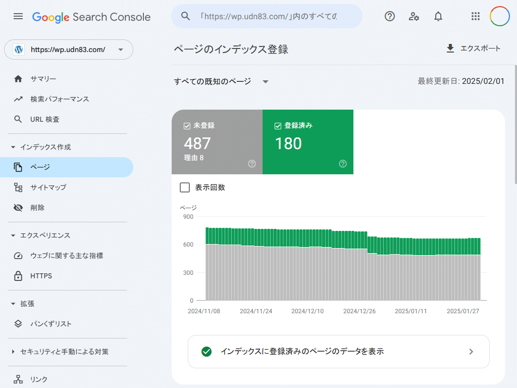Click the URL inspection search field
This screenshot has height=388, width=517.
pos(267,16)
